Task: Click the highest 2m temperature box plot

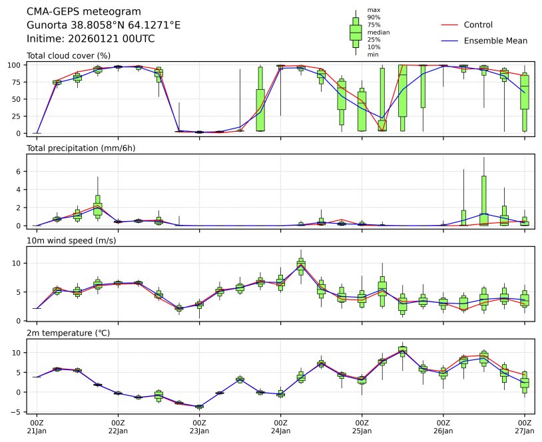Action: (x=402, y=351)
